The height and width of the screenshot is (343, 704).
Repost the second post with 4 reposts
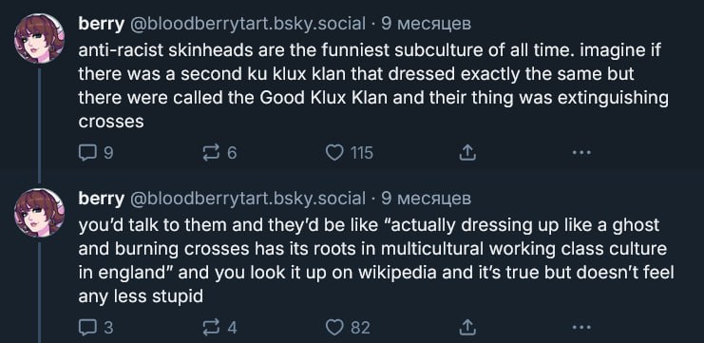(x=219, y=328)
